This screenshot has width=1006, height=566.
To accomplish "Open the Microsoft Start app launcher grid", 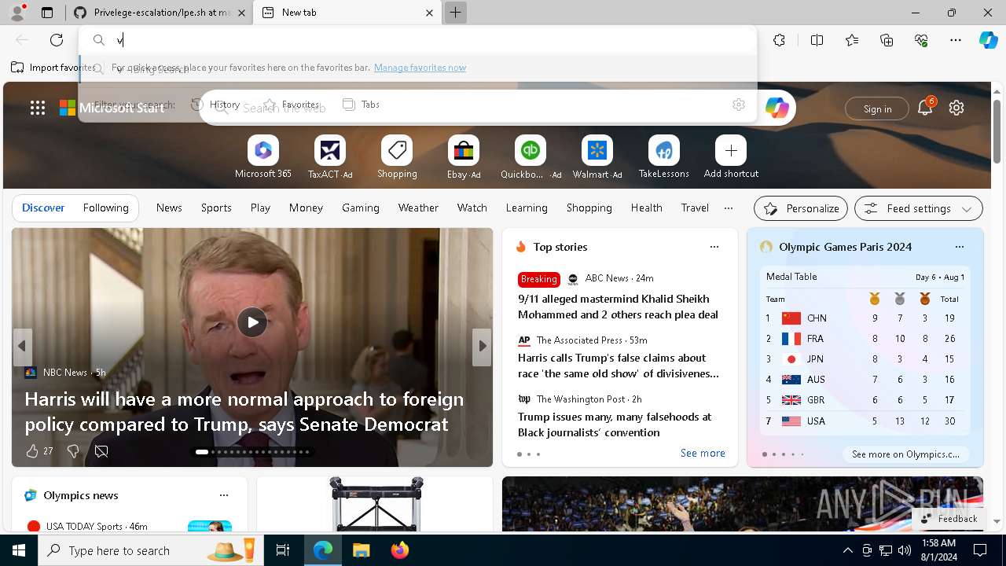I will [x=38, y=108].
